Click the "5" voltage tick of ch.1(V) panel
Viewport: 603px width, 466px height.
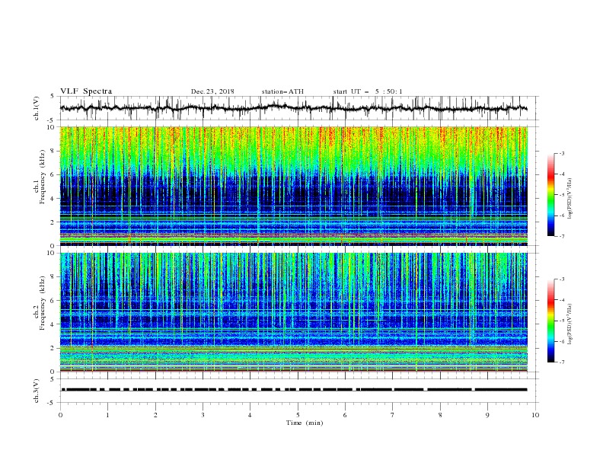[x=53, y=97]
